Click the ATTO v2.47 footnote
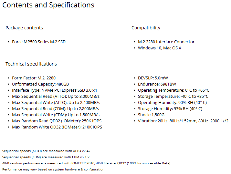Viewport: 231px width, 174px height. click(x=46, y=151)
